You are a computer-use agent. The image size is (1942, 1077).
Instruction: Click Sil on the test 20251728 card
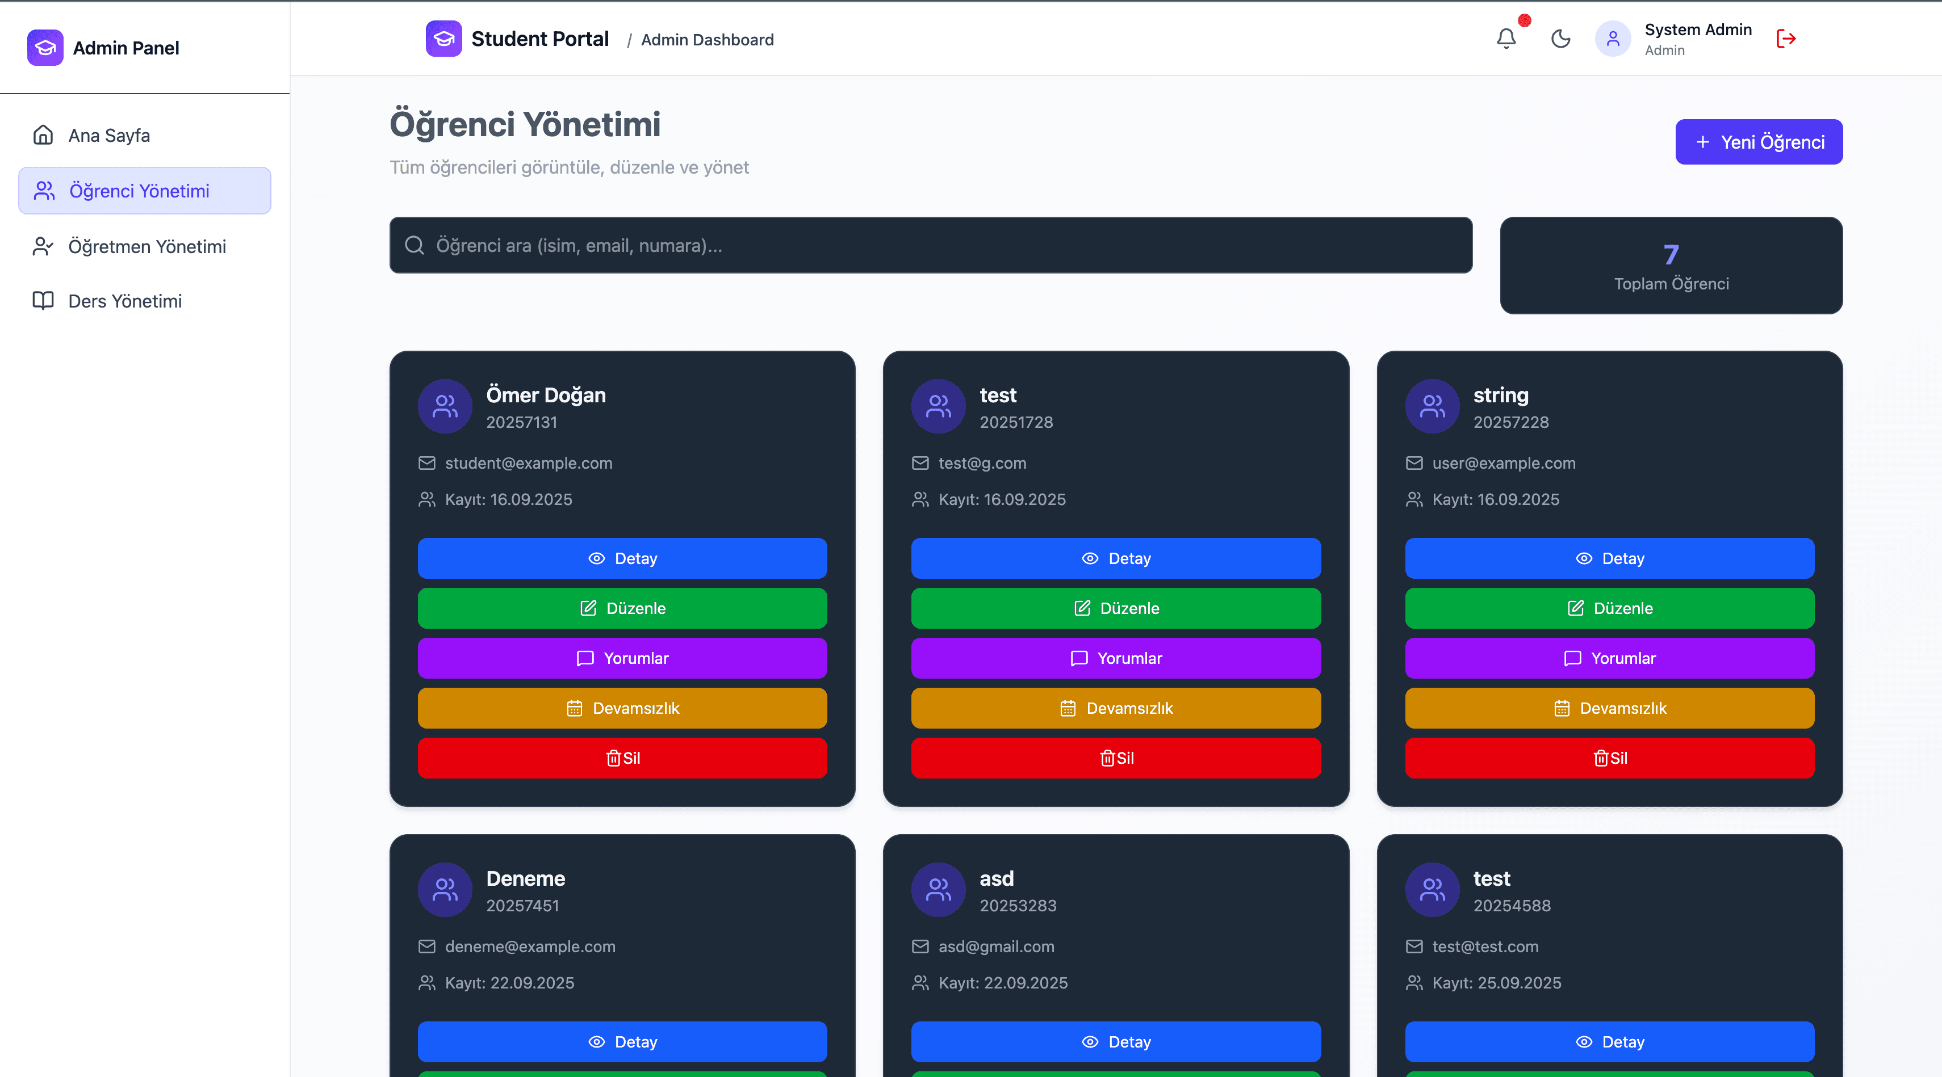pyautogui.click(x=1116, y=758)
